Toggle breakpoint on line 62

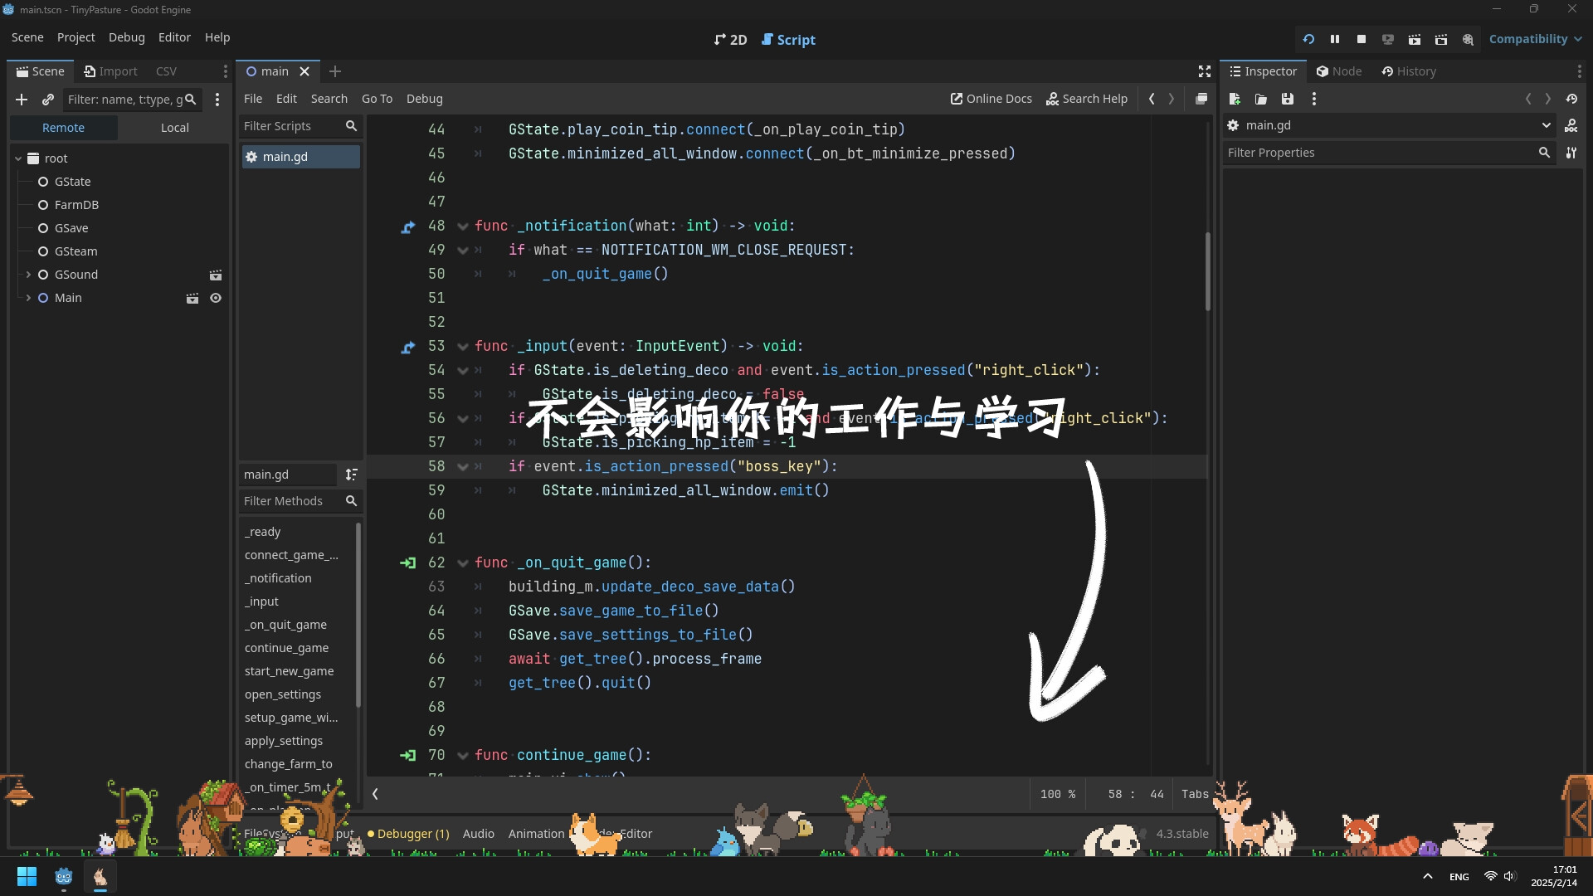(436, 562)
